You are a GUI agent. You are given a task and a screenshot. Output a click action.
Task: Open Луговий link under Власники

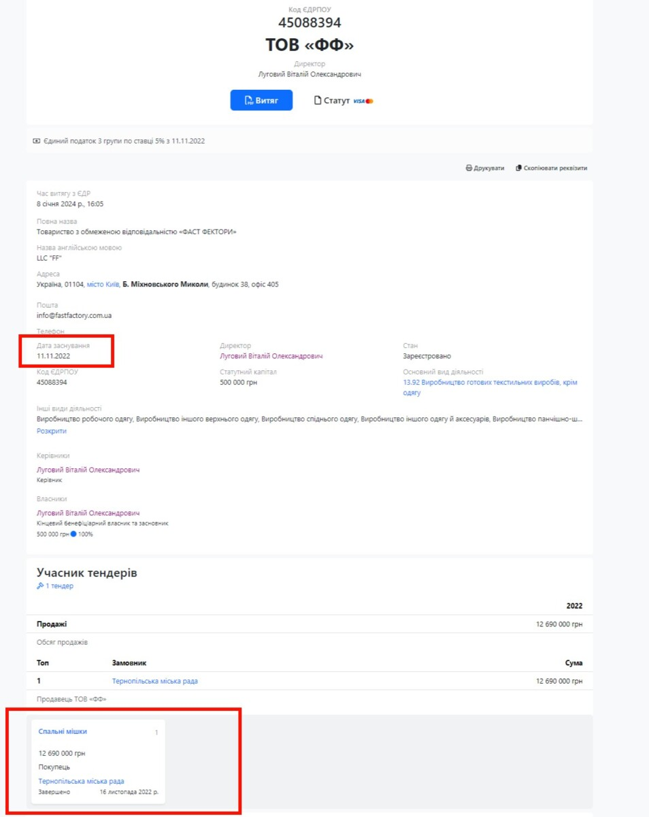88,513
